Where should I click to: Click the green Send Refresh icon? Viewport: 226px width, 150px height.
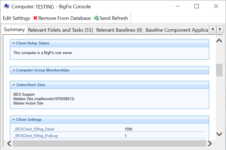96,18
